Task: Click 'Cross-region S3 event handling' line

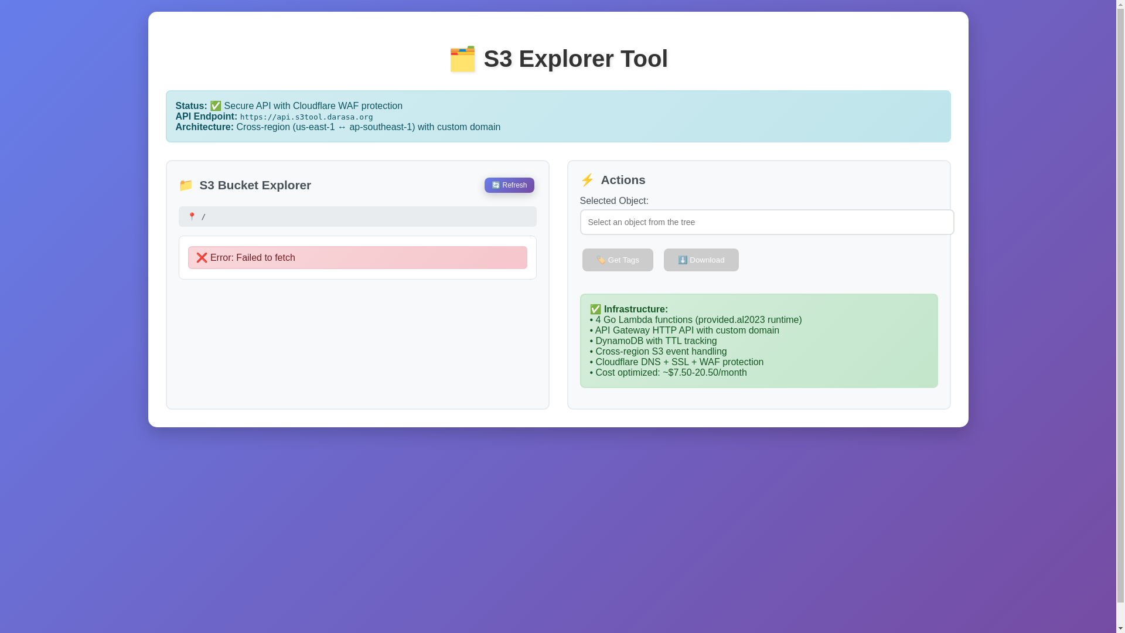Action: (x=658, y=352)
